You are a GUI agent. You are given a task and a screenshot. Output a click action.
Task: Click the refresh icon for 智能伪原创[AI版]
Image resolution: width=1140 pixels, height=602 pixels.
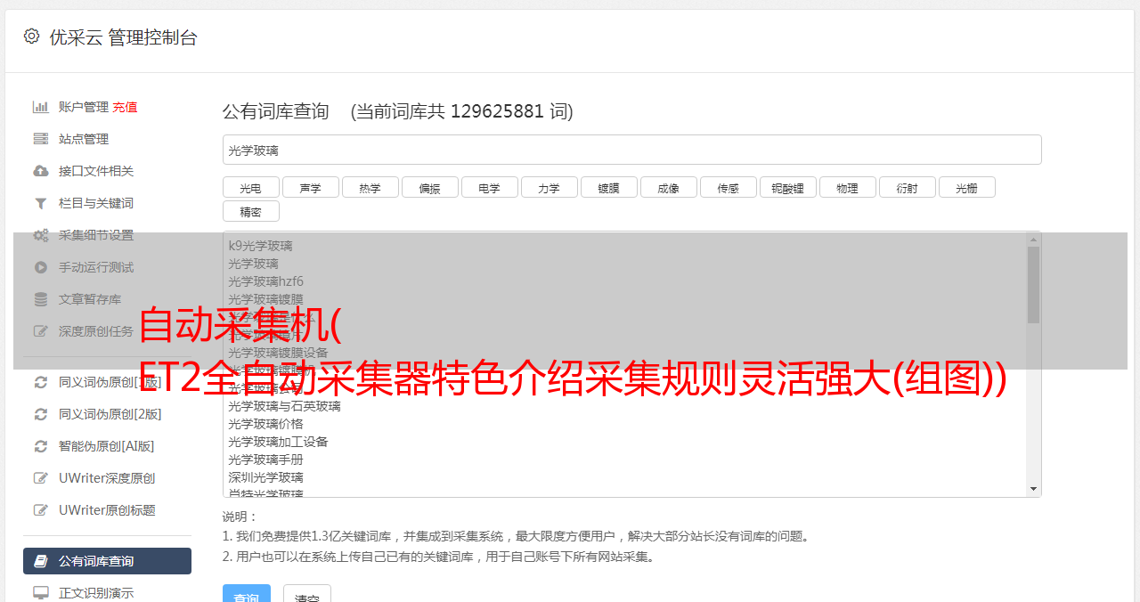[x=41, y=446]
